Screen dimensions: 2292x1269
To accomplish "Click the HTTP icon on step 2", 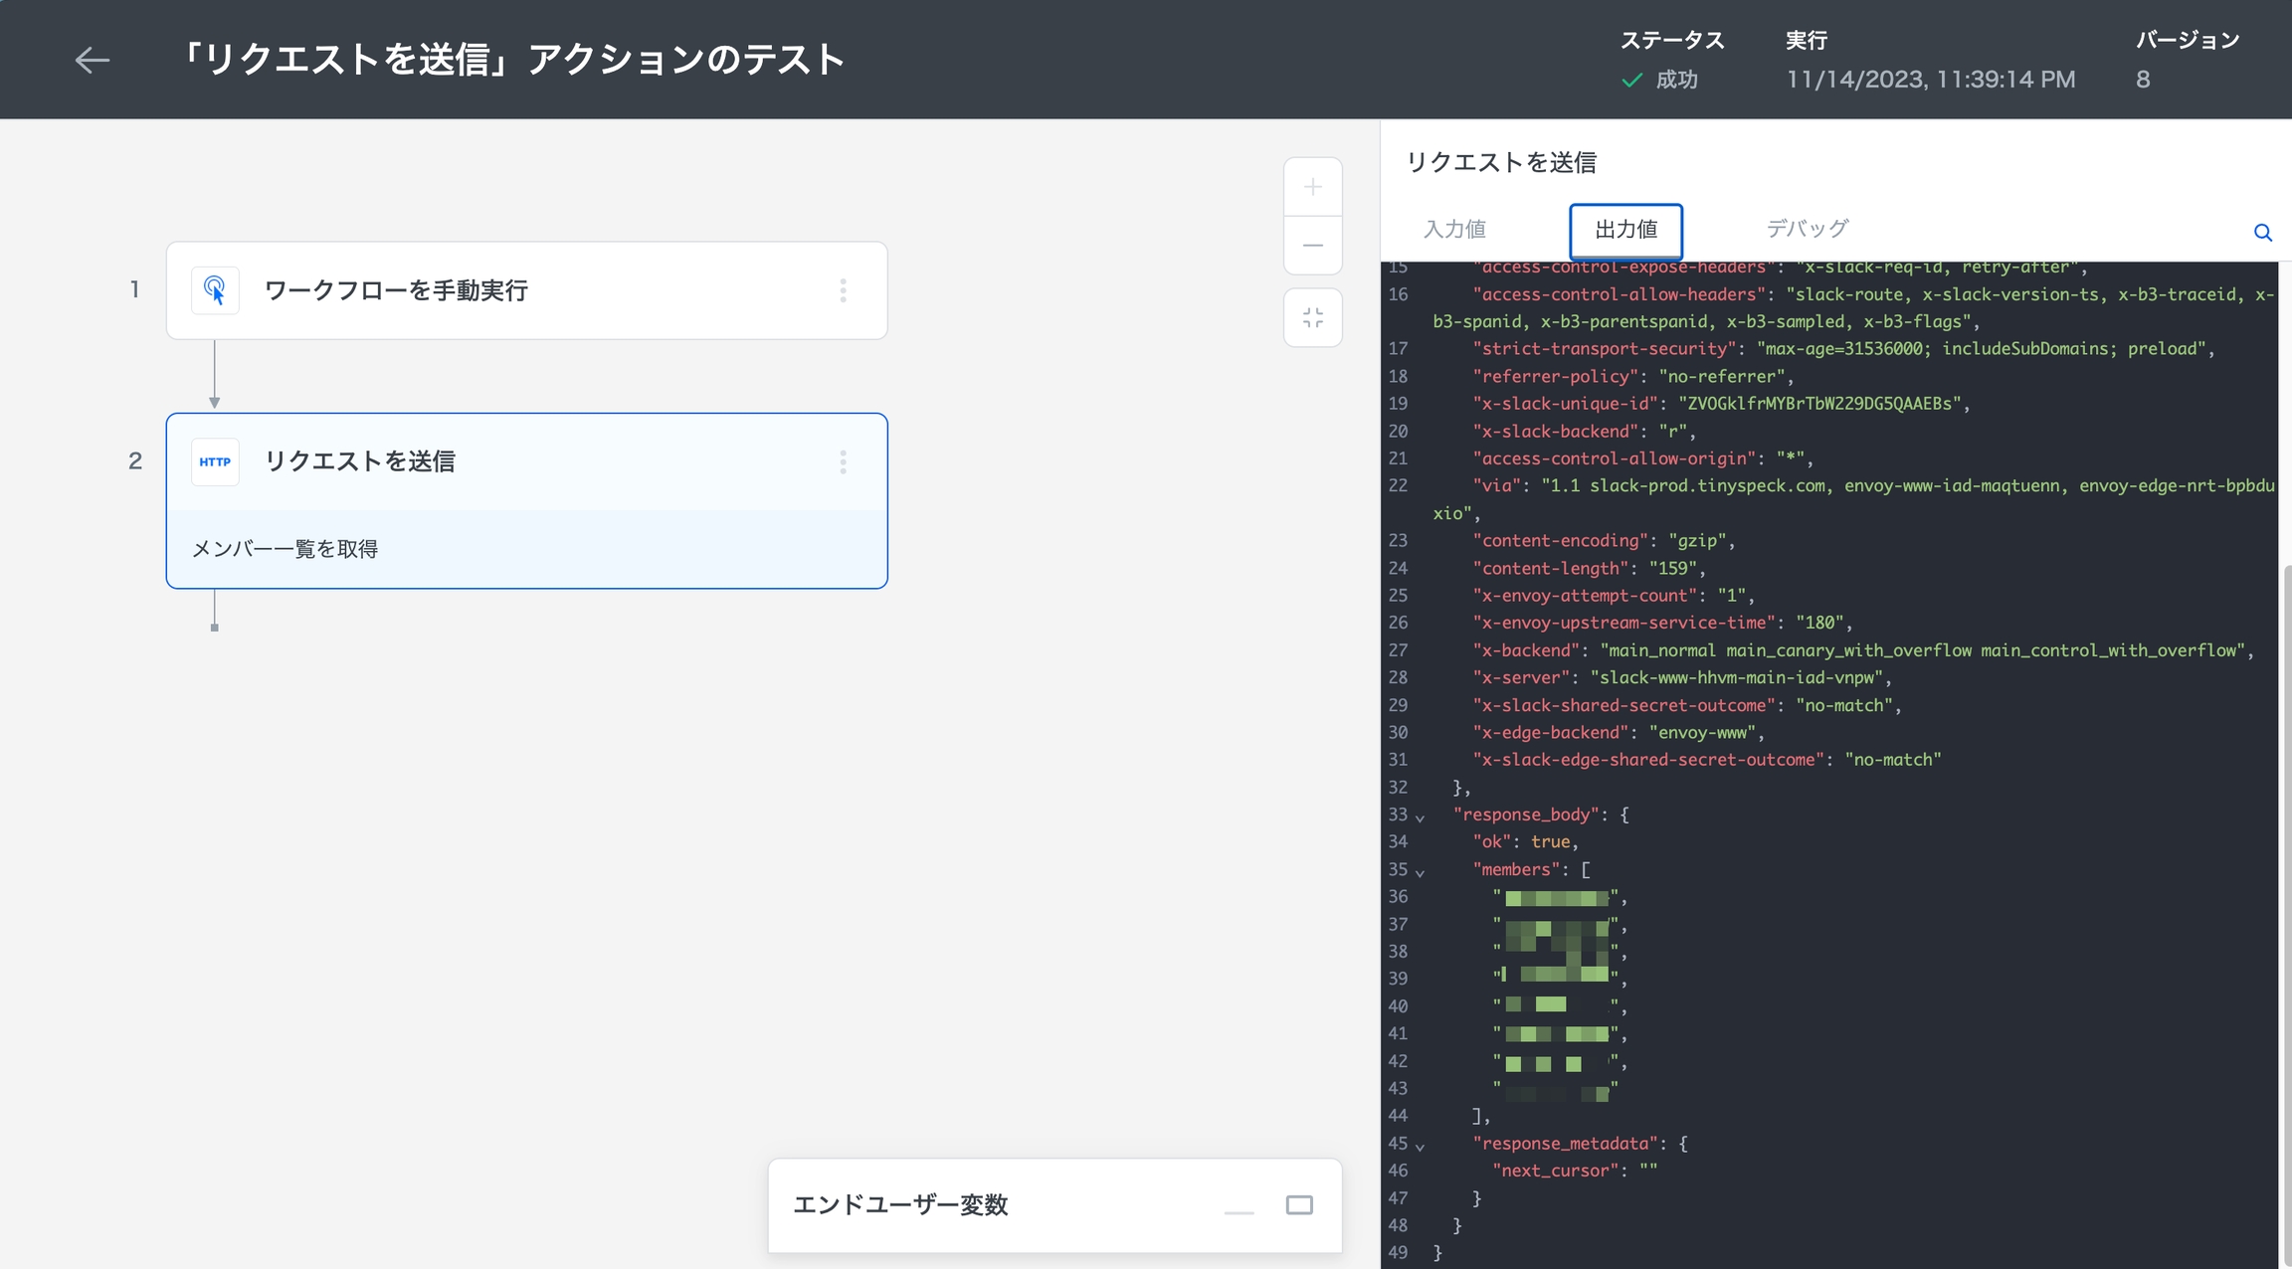I will click(x=215, y=461).
